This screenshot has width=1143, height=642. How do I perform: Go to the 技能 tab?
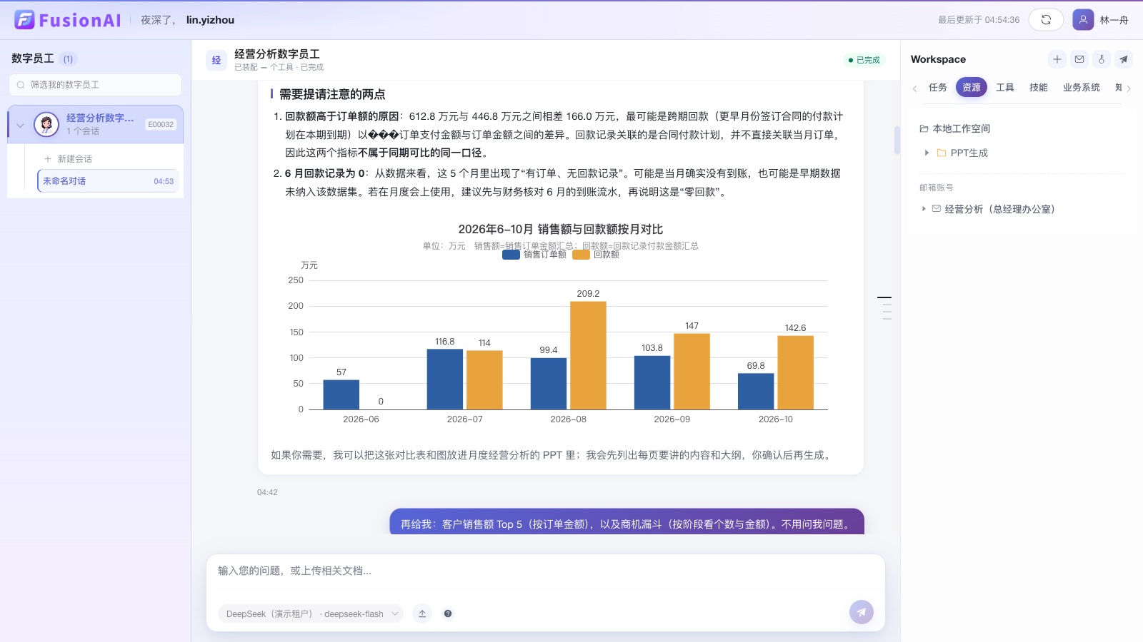click(1039, 87)
